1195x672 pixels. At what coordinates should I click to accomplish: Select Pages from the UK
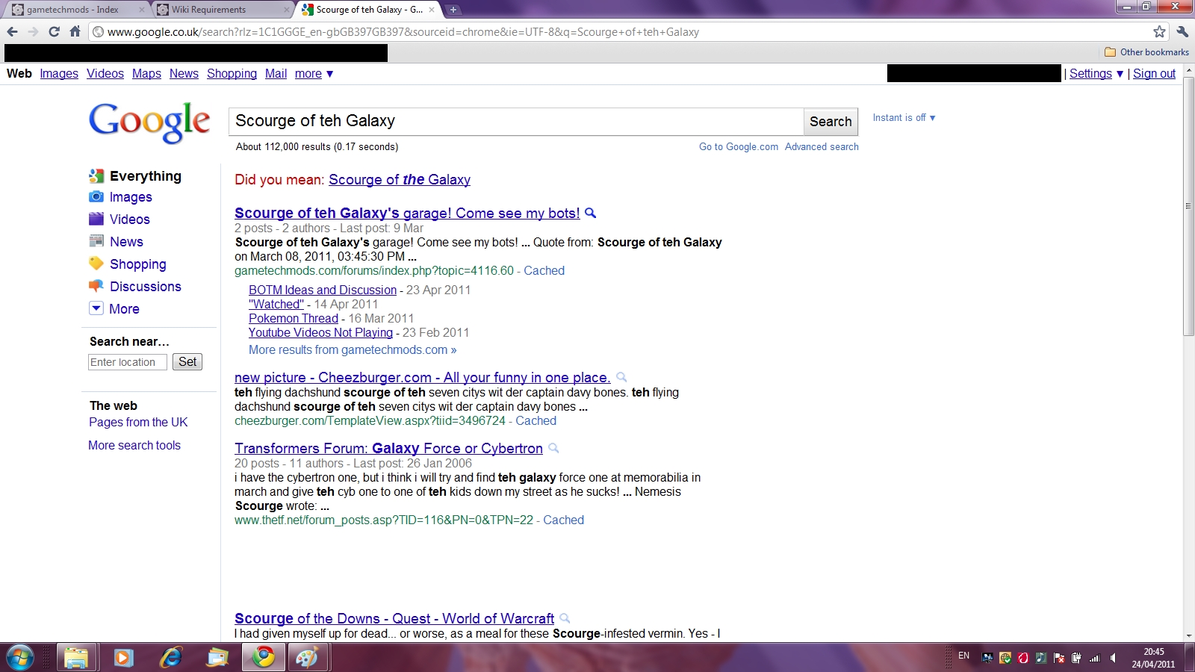tap(138, 422)
